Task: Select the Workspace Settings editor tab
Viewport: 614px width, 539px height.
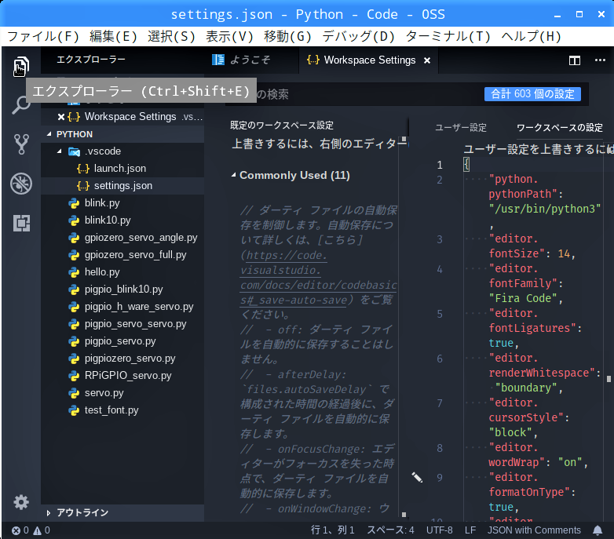Action: 369,60
